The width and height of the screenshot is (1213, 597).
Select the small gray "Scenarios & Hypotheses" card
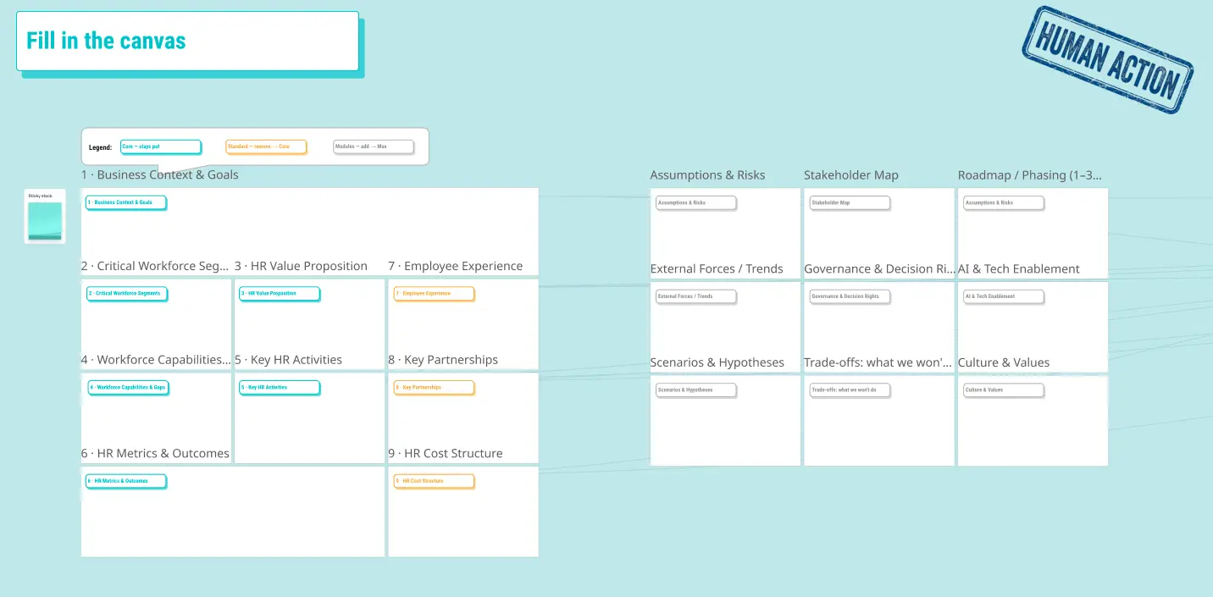696,390
